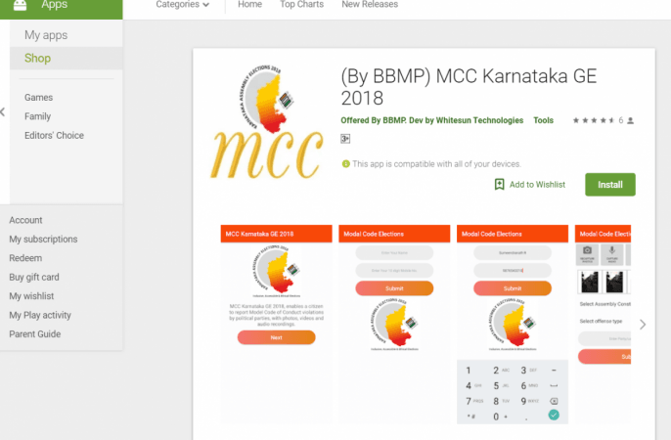
Task: Show next screenshots with right arrow
Action: 643,325
